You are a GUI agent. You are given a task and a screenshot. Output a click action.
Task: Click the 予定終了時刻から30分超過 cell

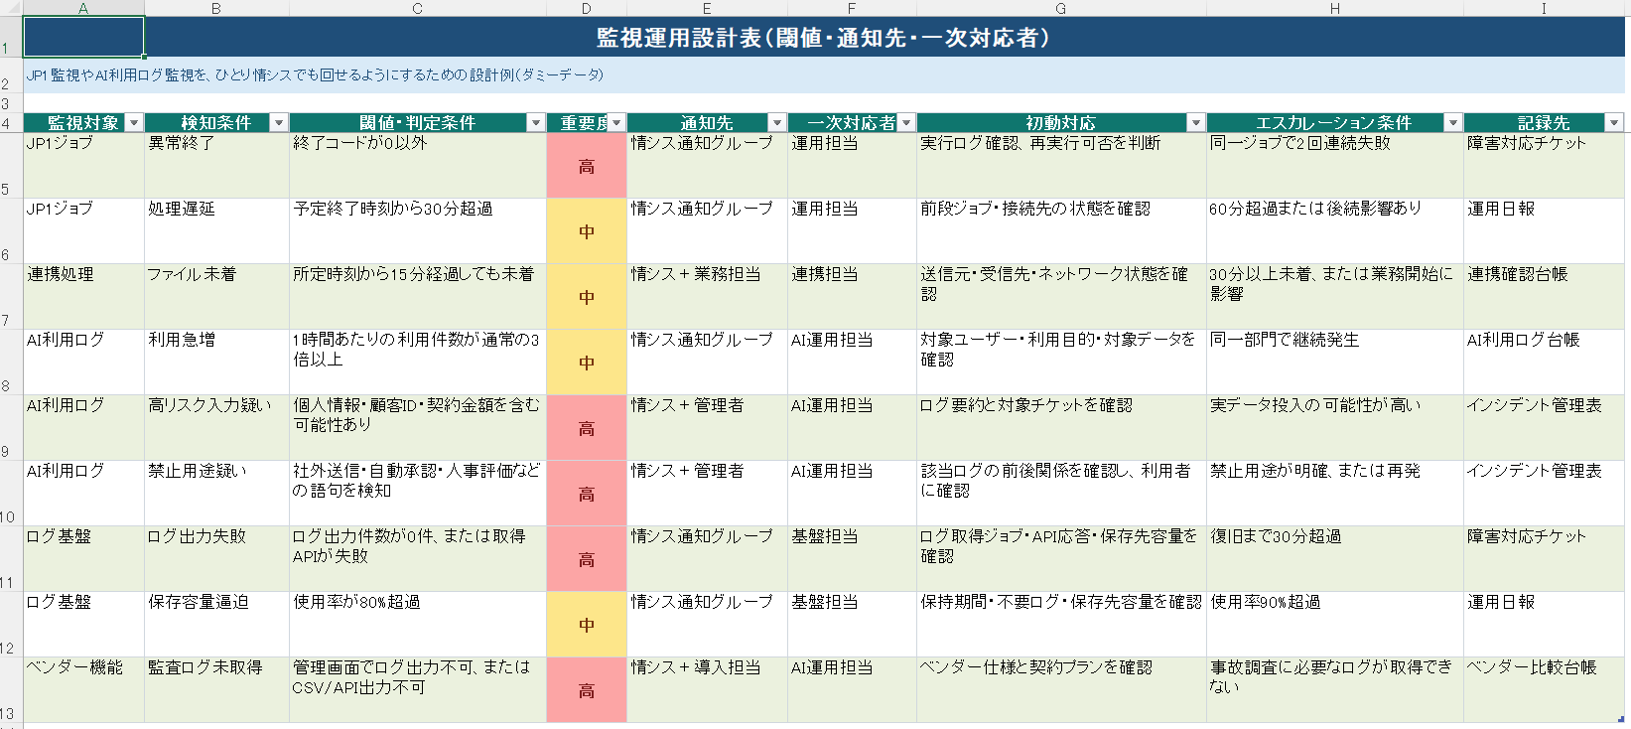tap(417, 231)
